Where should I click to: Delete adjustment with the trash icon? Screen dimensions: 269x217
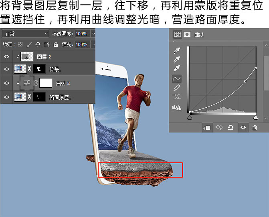click(x=255, y=127)
